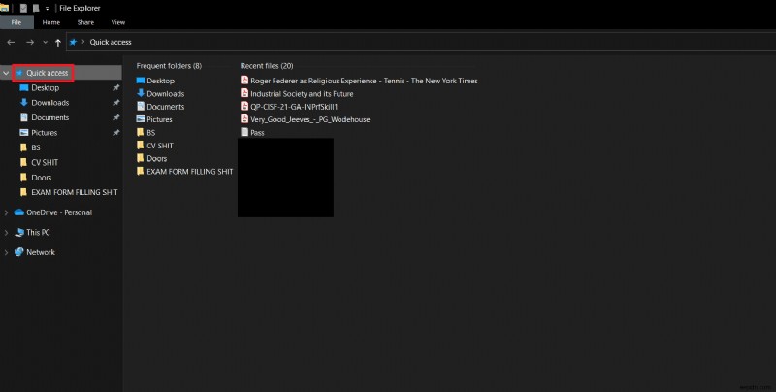Select Network in navigation pane

(x=41, y=252)
